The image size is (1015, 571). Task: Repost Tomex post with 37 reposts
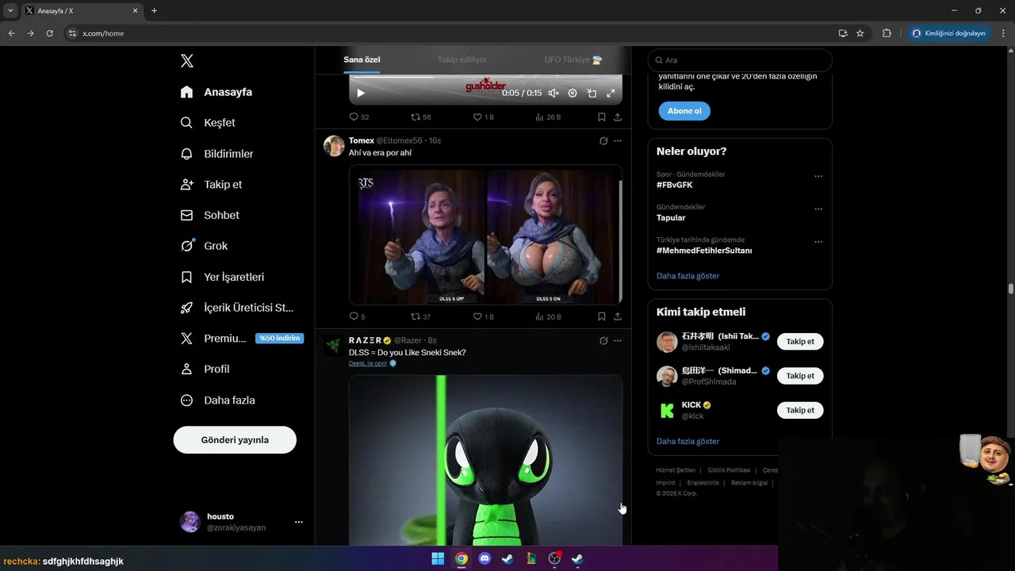[x=420, y=316]
